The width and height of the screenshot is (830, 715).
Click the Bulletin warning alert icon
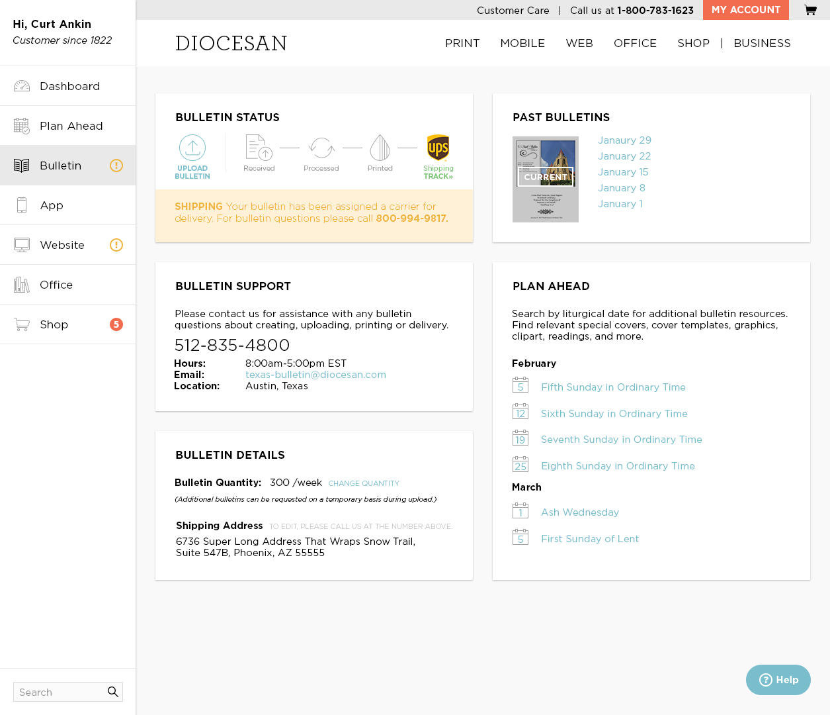coord(116,166)
